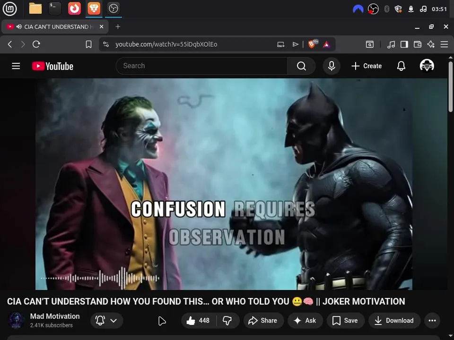This screenshot has height=340, width=454.
Task: Open the account avatar menu
Action: coord(427,65)
